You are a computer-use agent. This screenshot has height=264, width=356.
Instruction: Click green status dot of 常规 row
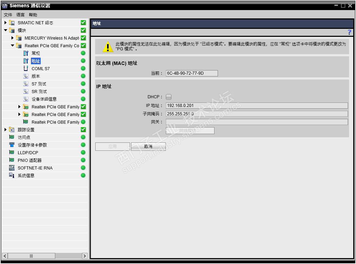pyautogui.click(x=83, y=53)
